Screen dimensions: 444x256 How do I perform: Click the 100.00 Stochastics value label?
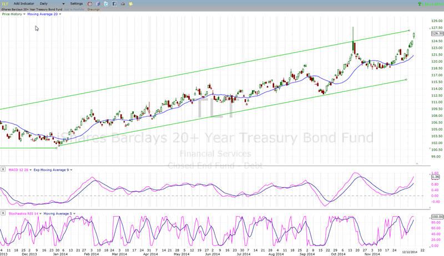coord(437,217)
